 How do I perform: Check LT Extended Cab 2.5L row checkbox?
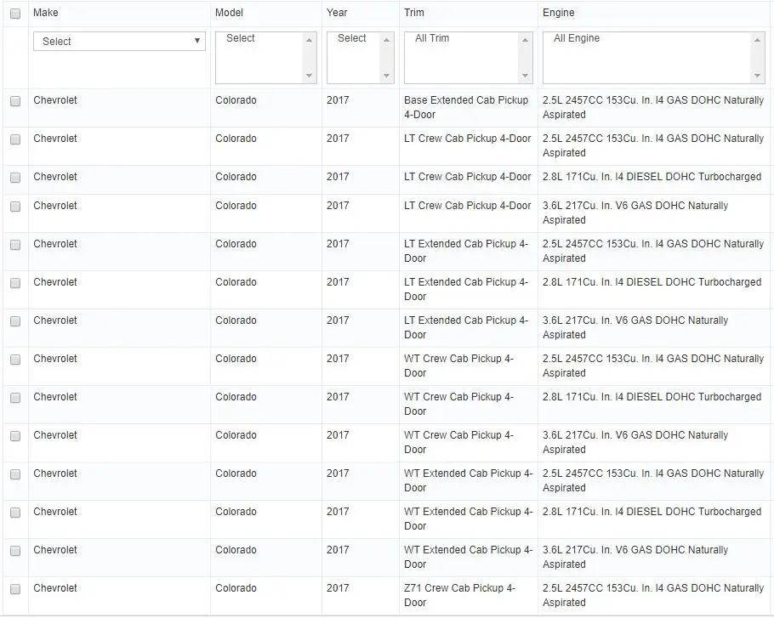tap(15, 245)
